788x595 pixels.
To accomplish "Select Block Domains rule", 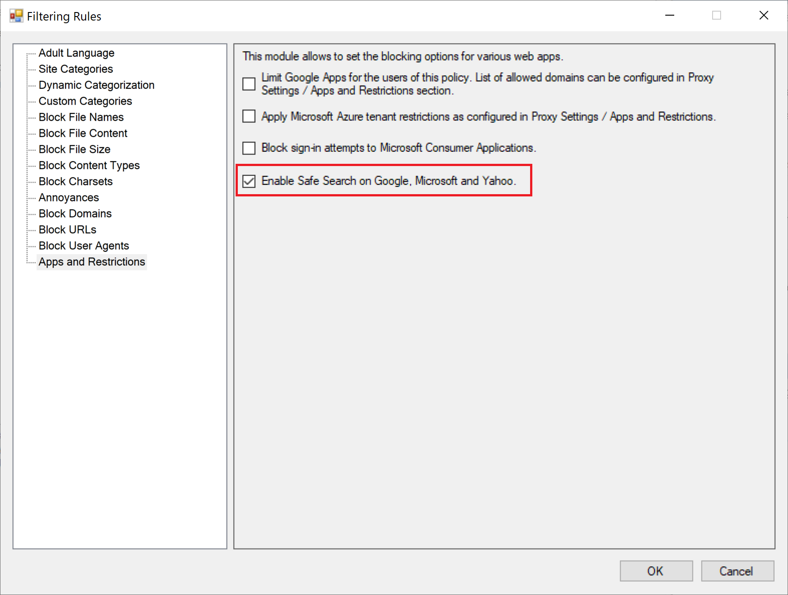I will pos(75,214).
